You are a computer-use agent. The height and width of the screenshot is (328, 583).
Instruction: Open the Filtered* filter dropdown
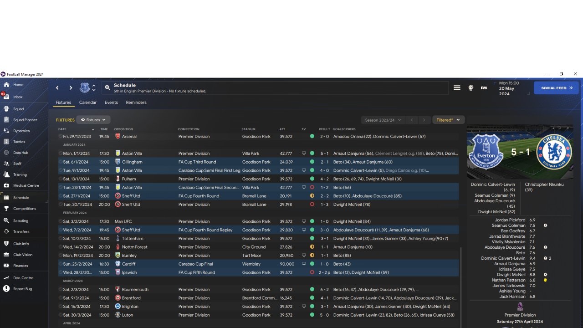point(448,120)
